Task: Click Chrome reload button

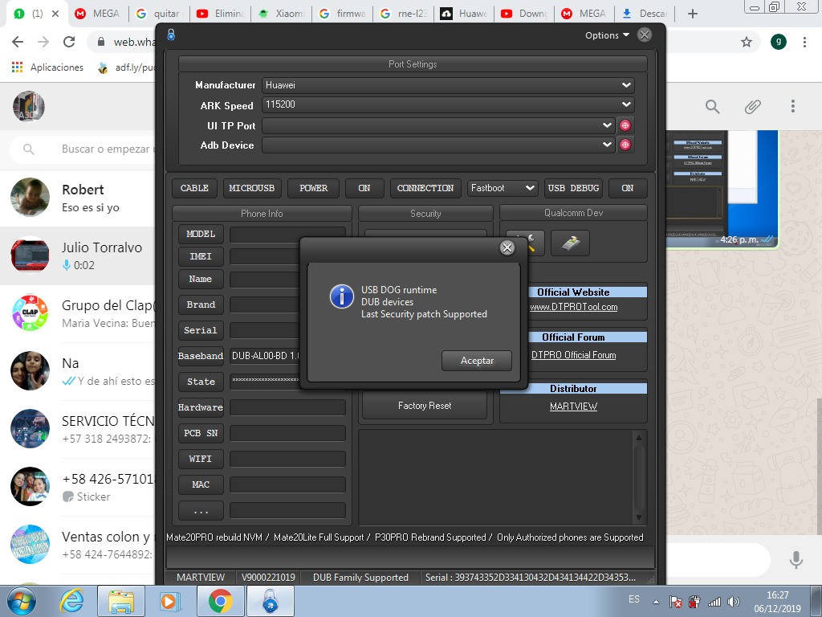Action: coord(69,42)
